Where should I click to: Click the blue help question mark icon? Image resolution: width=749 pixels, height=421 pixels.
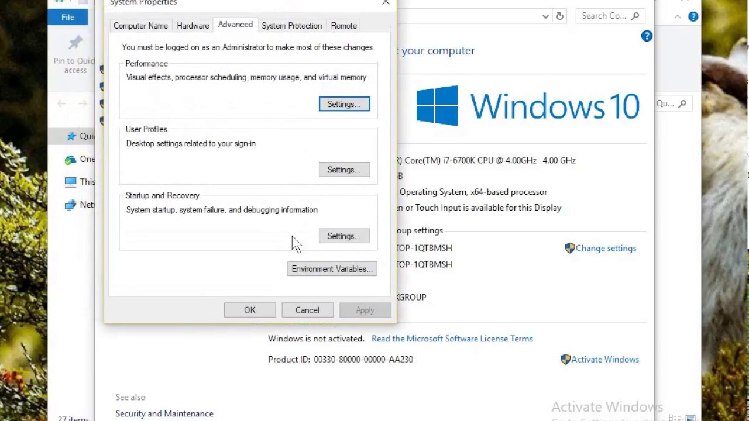click(647, 36)
